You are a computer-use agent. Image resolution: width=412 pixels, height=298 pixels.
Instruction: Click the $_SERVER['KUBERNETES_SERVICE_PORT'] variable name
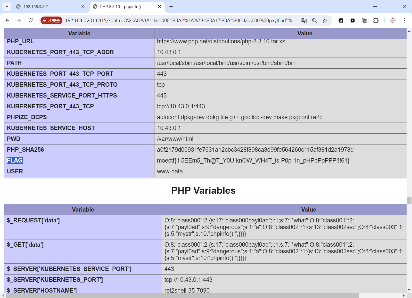(x=69, y=269)
